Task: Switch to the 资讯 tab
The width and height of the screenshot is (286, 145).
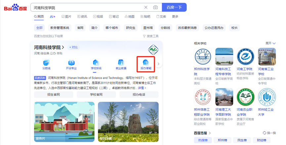Action: click(x=82, y=16)
